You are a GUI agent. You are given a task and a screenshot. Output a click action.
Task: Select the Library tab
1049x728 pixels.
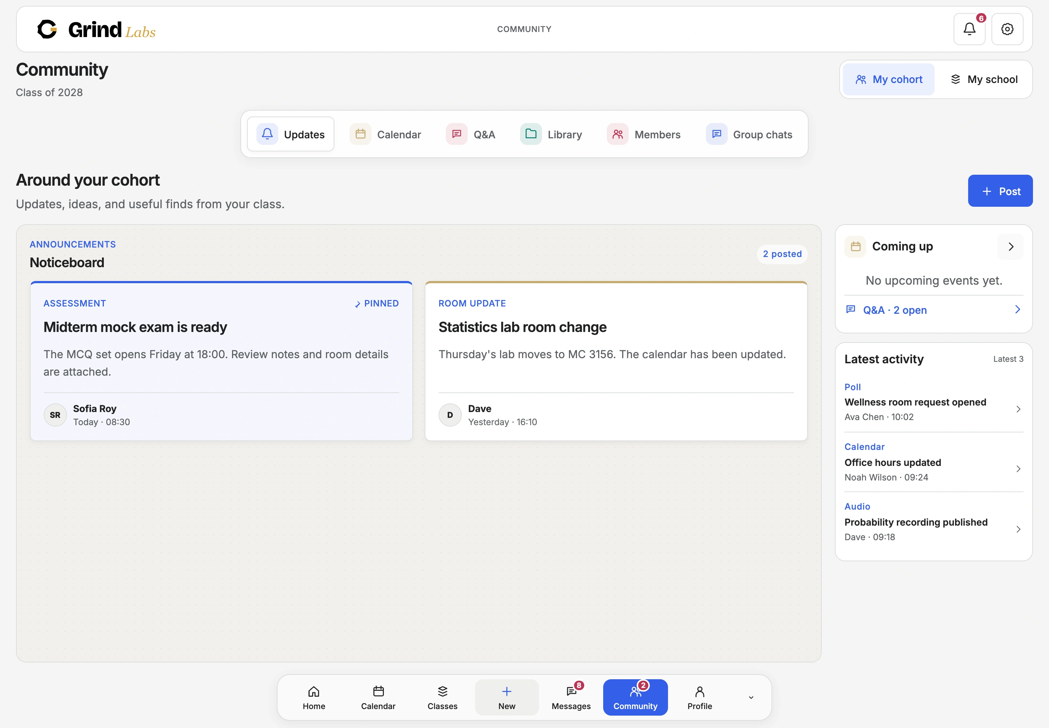[551, 134]
